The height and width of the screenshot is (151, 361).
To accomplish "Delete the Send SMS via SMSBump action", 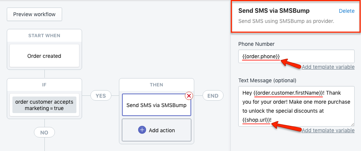I will (346, 11).
